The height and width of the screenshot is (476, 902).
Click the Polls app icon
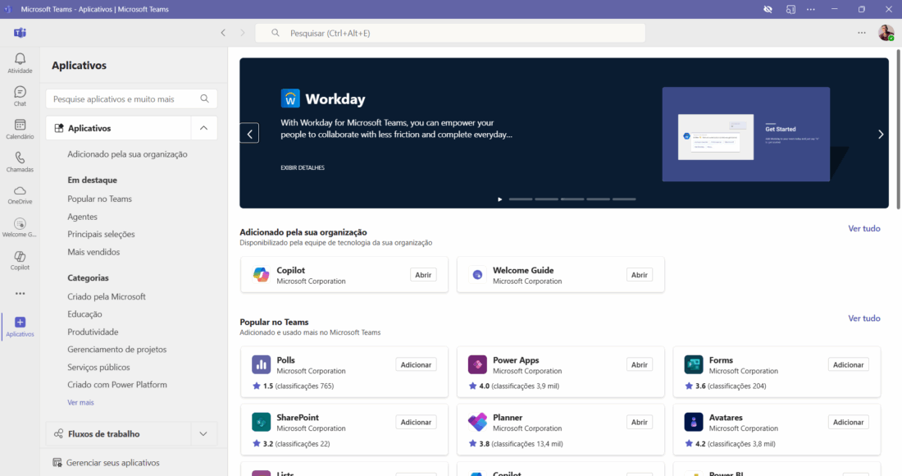pos(261,364)
